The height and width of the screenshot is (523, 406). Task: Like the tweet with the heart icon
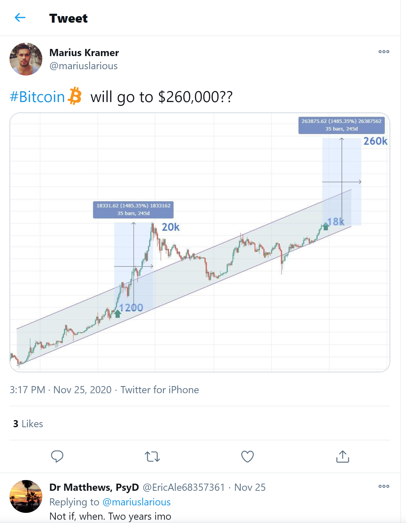pos(247,456)
